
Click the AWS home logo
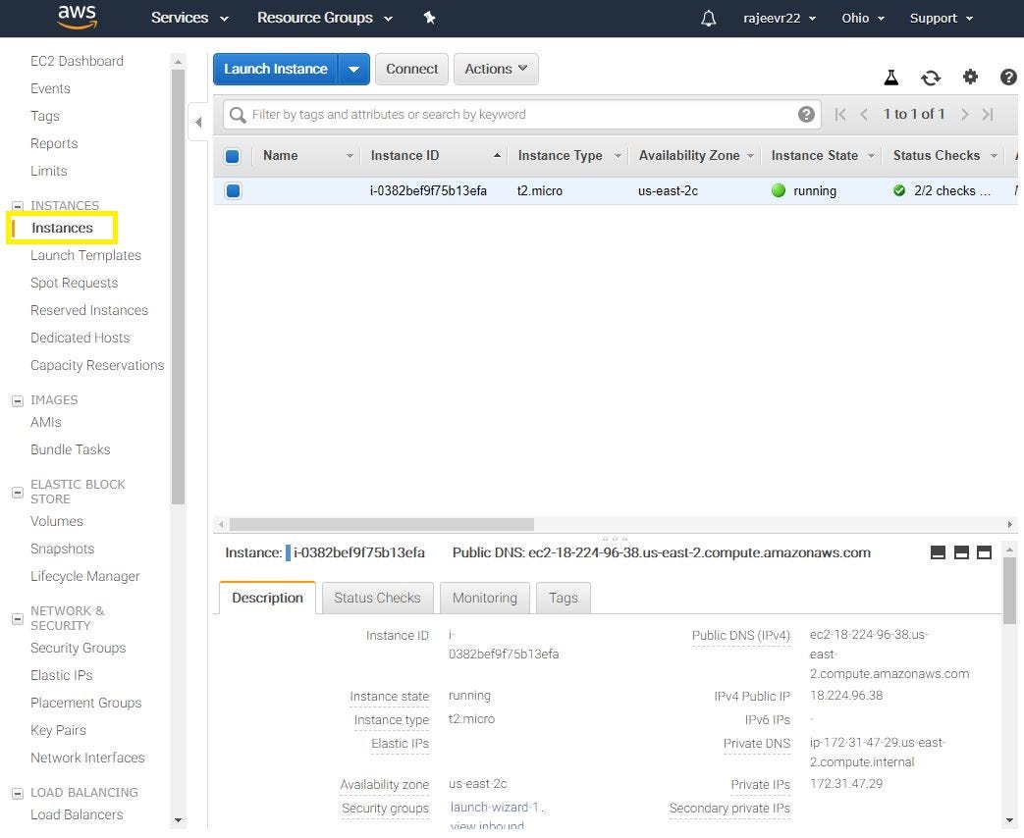pos(77,18)
